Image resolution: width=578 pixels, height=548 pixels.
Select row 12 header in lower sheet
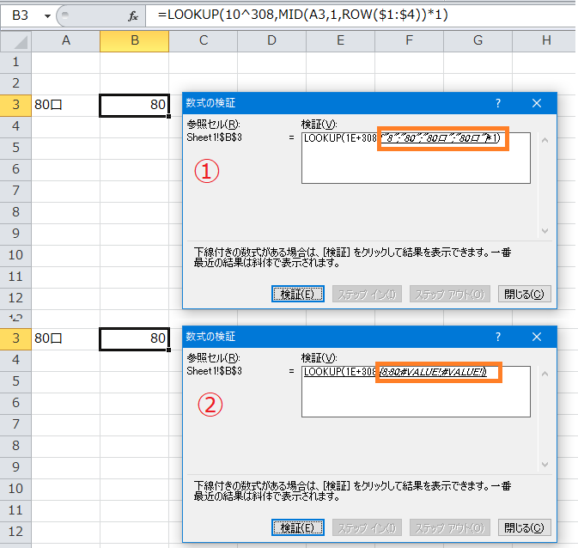(x=15, y=532)
